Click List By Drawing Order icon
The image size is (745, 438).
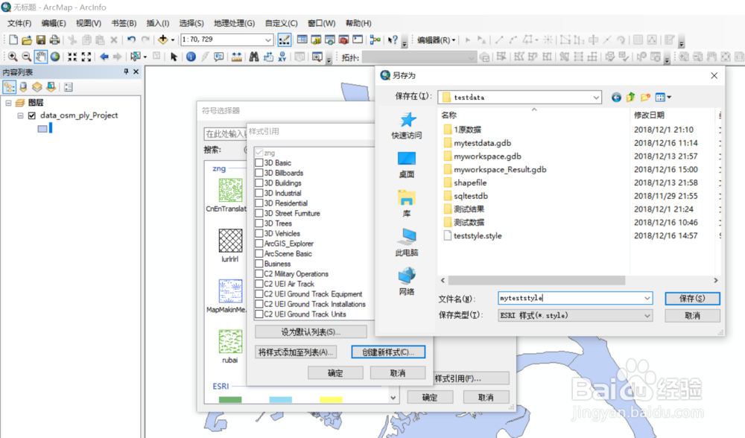(10, 87)
